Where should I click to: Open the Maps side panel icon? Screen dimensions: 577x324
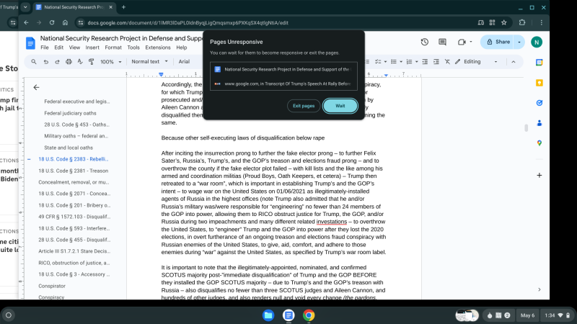click(539, 143)
